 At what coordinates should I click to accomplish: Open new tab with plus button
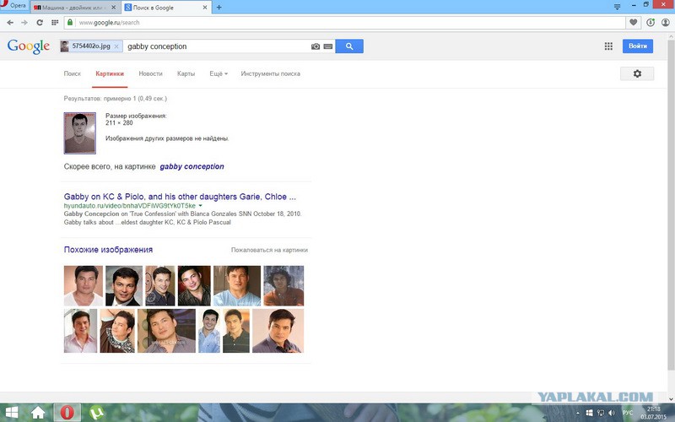tap(219, 8)
